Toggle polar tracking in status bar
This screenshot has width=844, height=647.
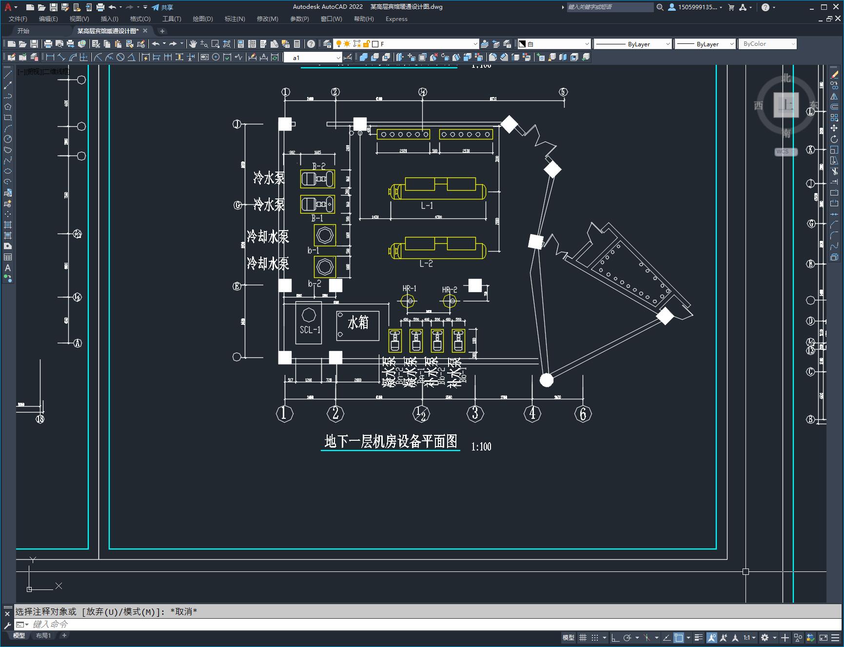tap(628, 638)
